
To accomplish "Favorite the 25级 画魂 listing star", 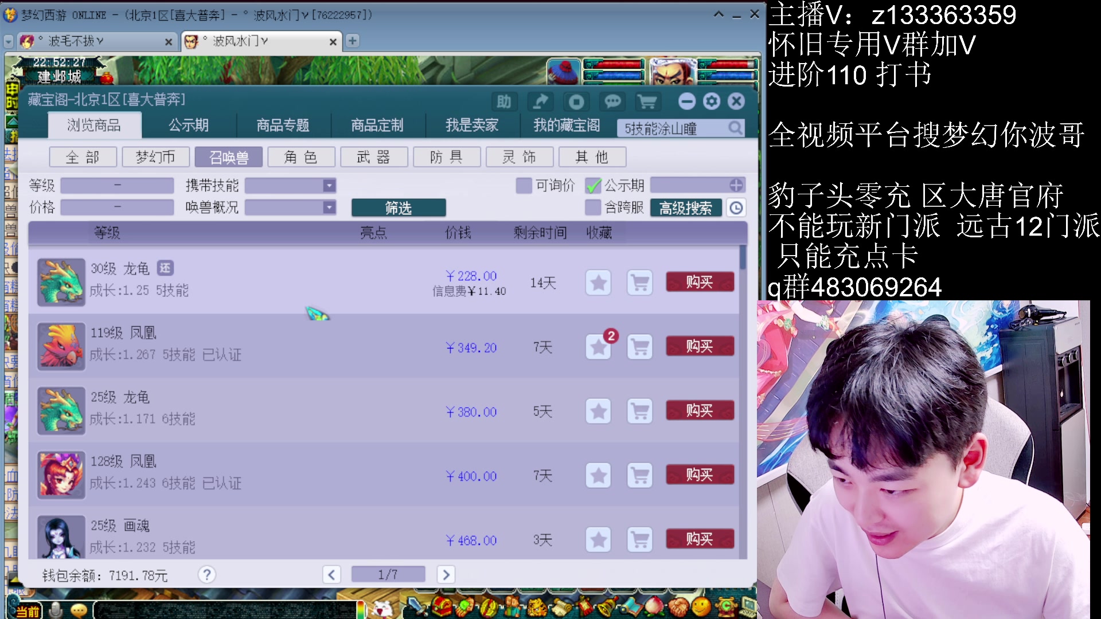I will 598,539.
